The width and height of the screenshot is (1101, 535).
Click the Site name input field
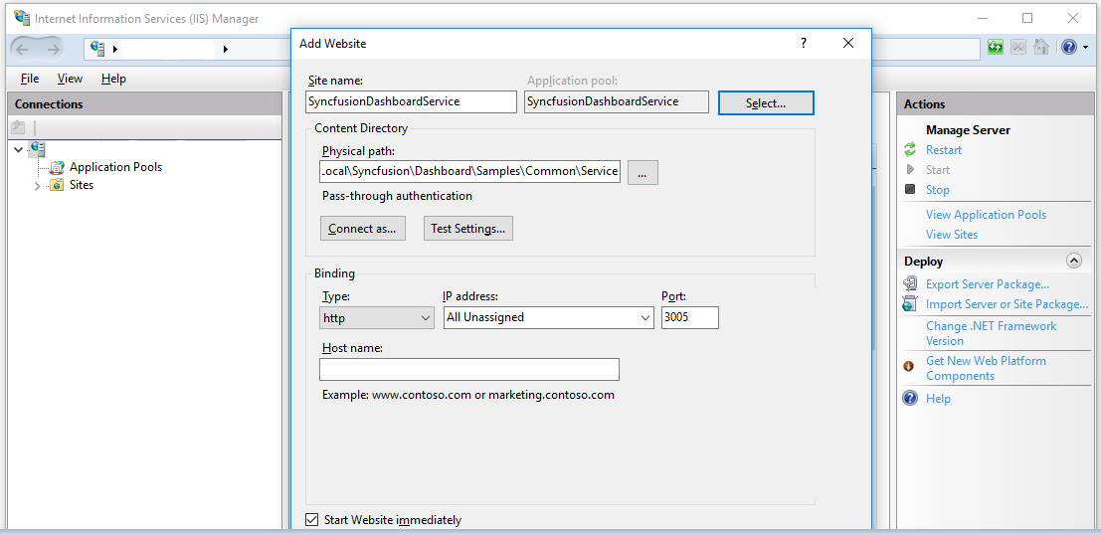point(412,101)
